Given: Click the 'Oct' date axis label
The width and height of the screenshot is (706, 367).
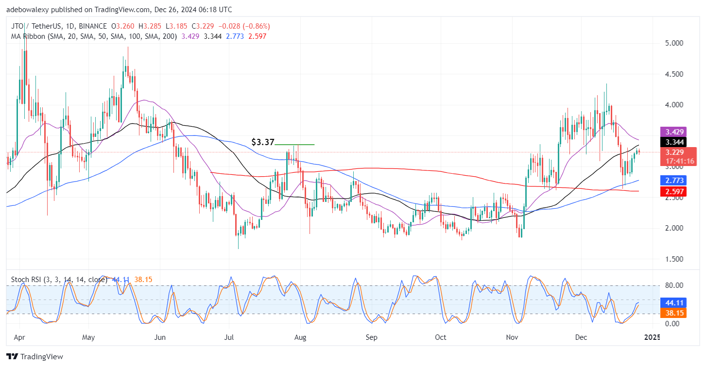Looking at the screenshot, I should (441, 337).
